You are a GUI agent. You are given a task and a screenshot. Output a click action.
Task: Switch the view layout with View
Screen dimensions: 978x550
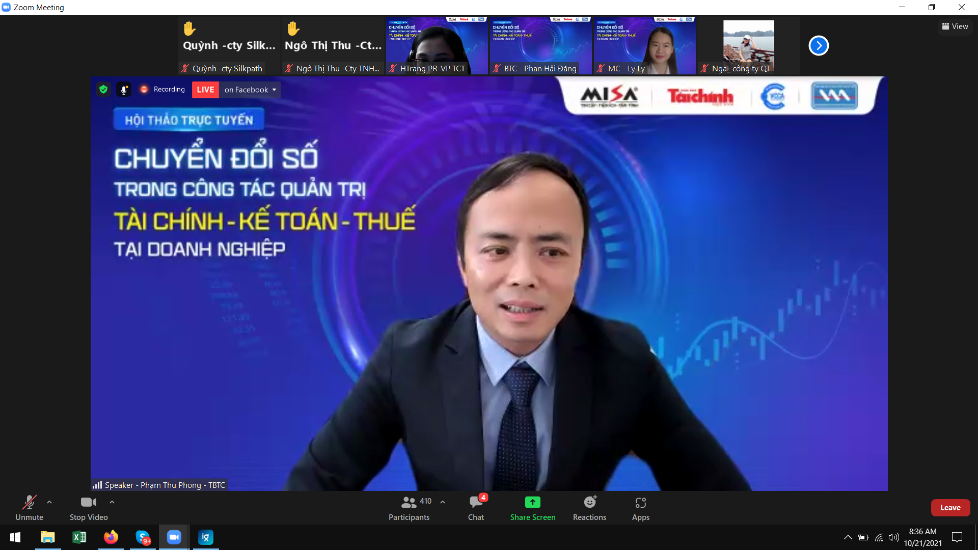955,26
